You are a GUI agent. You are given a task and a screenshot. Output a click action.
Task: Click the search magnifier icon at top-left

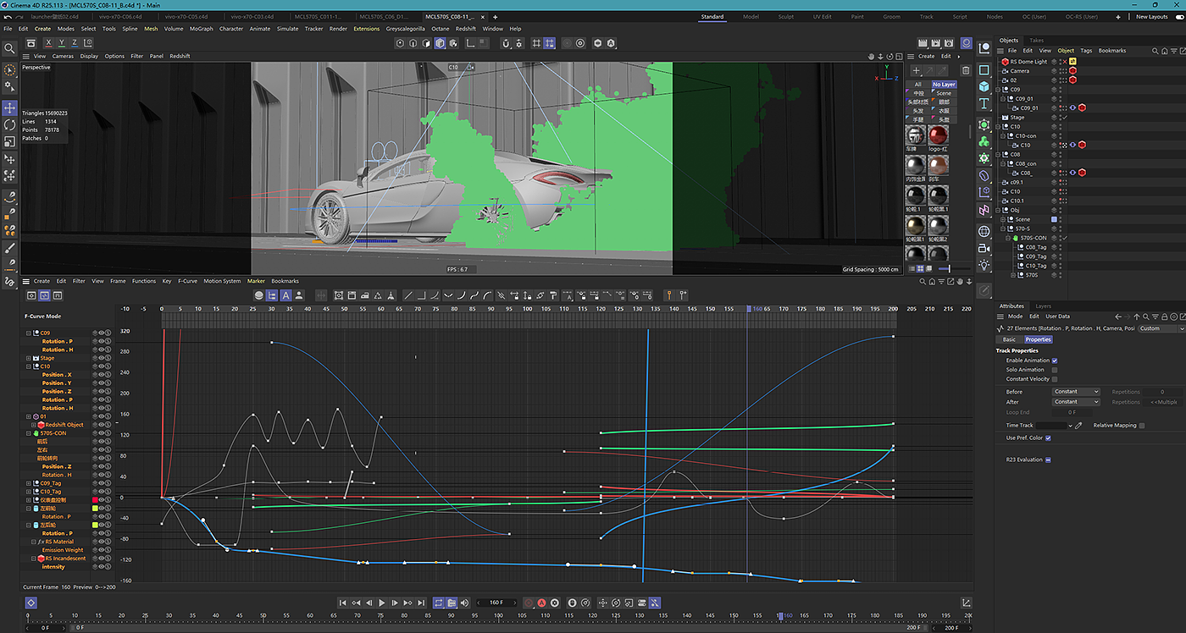point(9,49)
